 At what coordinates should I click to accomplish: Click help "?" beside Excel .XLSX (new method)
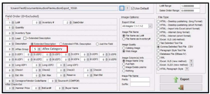(x=192, y=65)
